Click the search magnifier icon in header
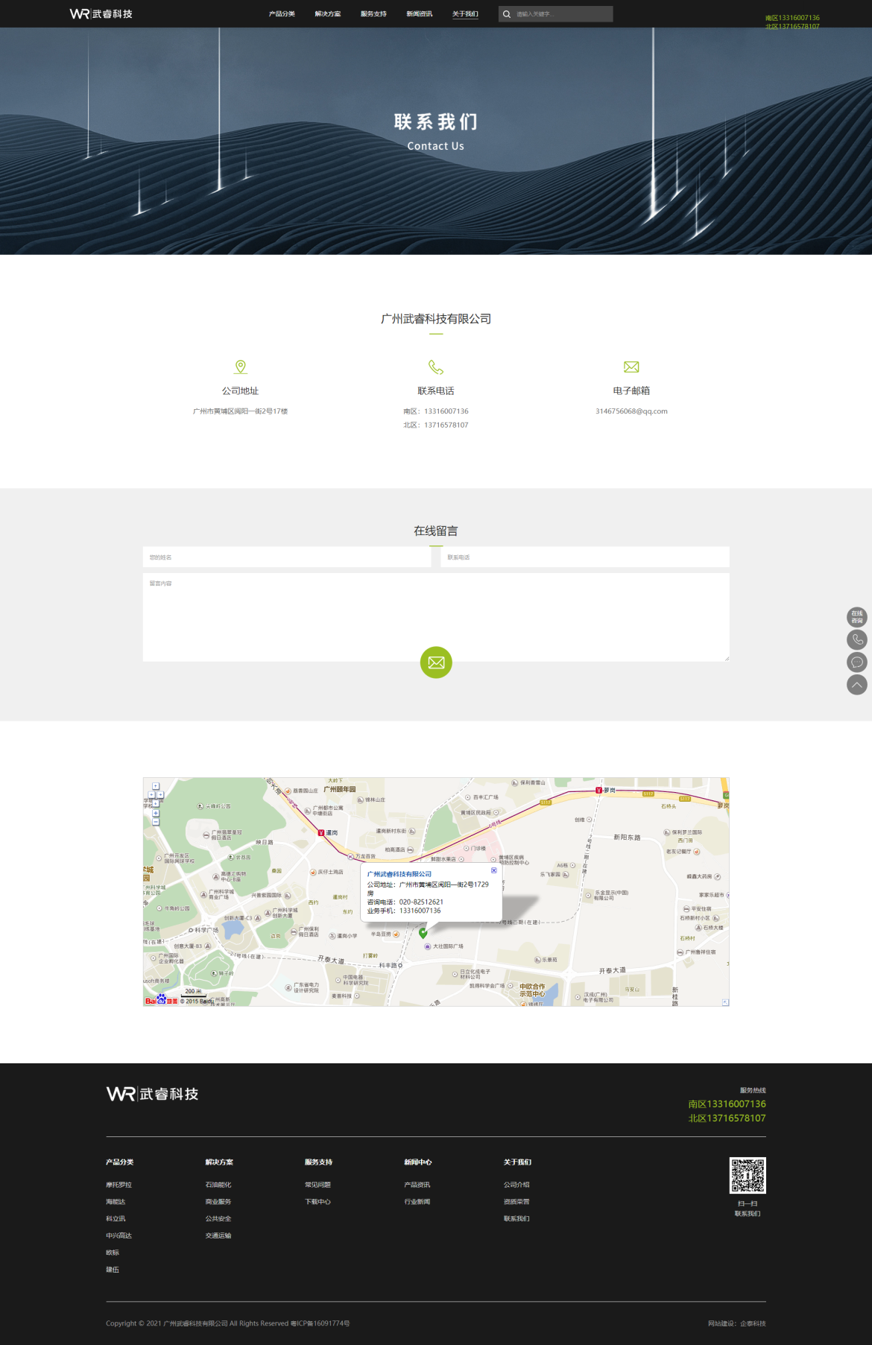Screen dimensions: 872x1345 click(507, 14)
